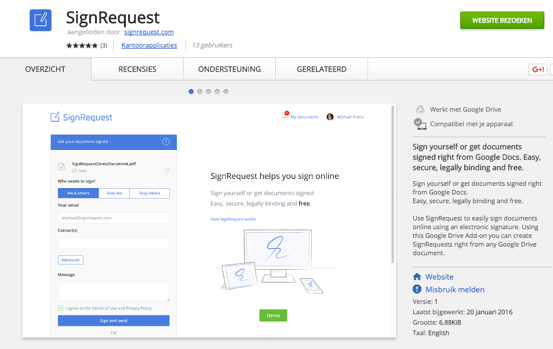The image size is (553, 349).
Task: Click the PDF document file icon
Action: (61, 167)
